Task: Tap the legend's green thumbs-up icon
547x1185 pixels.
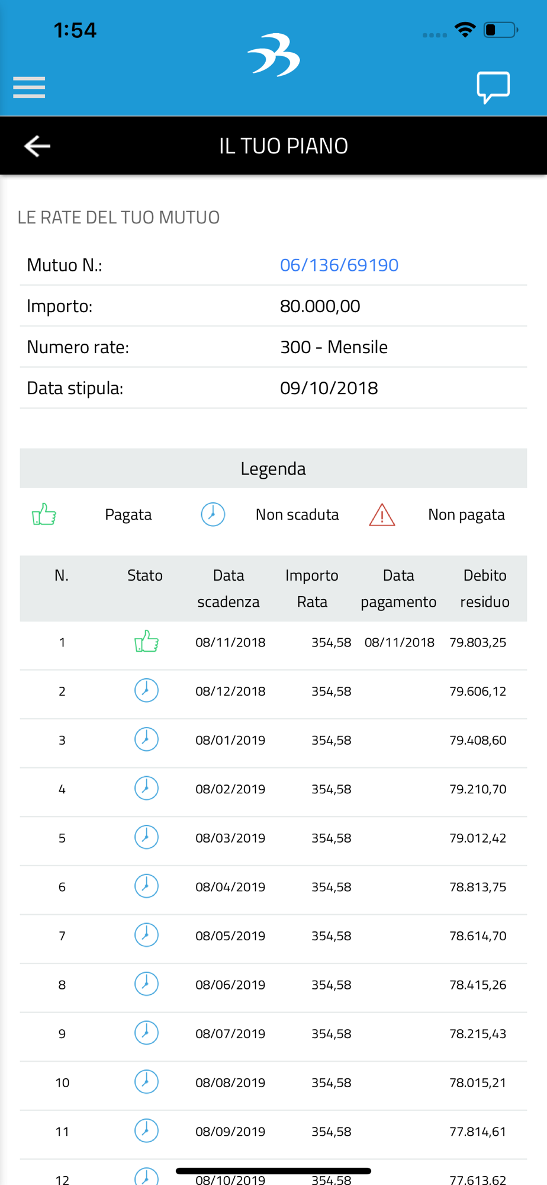Action: coord(44,514)
